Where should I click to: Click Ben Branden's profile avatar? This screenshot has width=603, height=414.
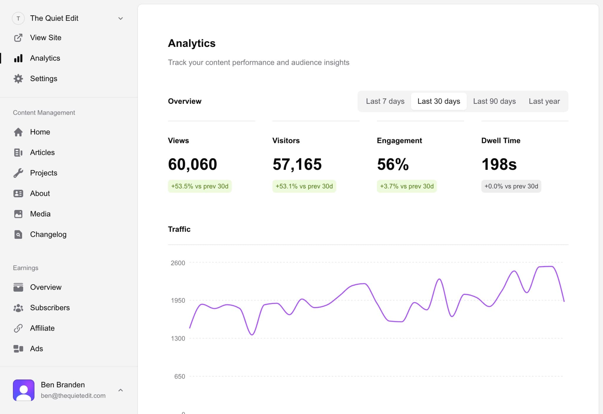pos(24,390)
